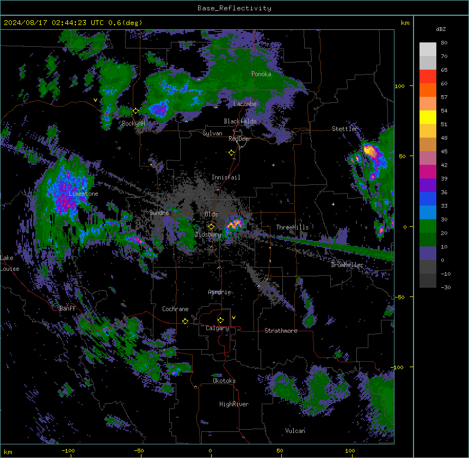Image resolution: width=469 pixels, height=458 pixels.
Task: Click the white plus marker south of Stettler
Action: click(x=333, y=204)
